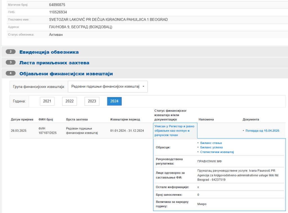Click the number 2 section badge
This screenshot has height=213, width=288.
click(x=11, y=52)
